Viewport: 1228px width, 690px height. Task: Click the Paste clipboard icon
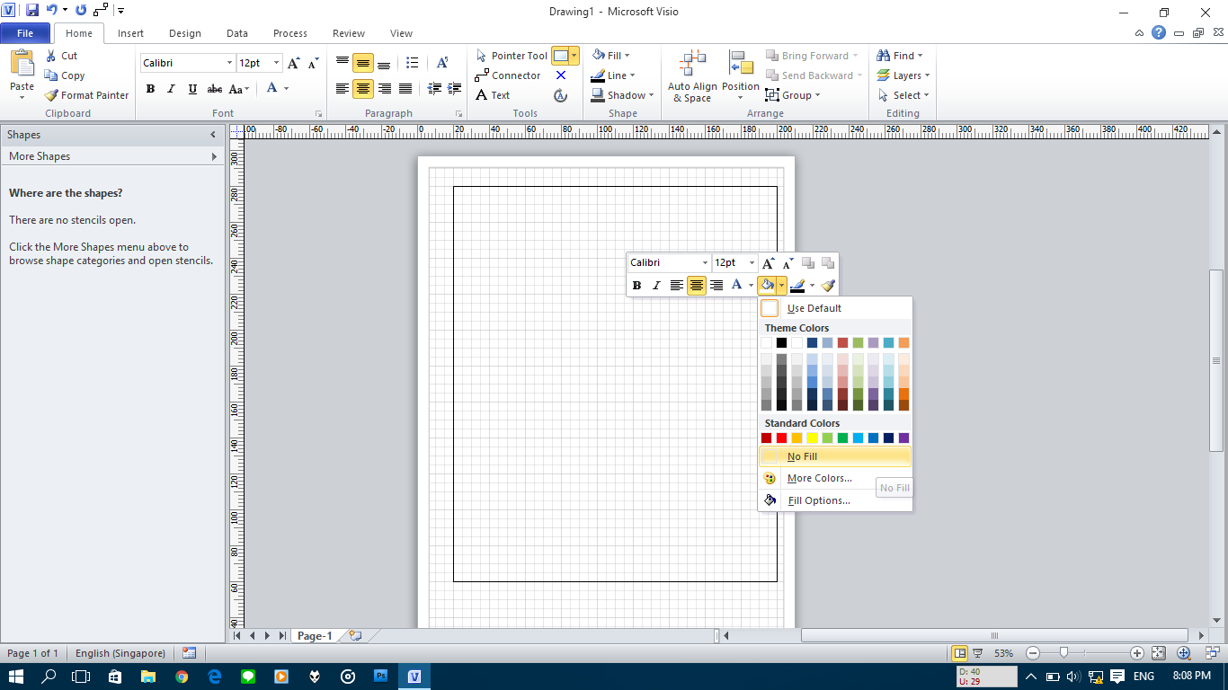[x=22, y=64]
